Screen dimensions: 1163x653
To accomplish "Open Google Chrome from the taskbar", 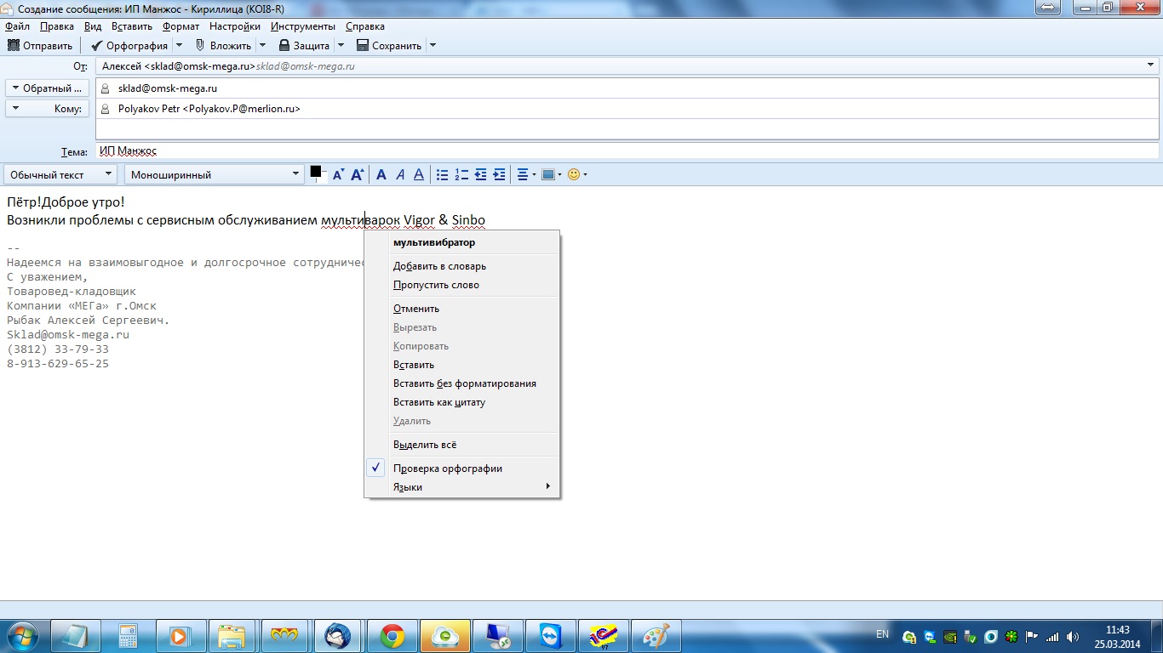I will click(392, 636).
